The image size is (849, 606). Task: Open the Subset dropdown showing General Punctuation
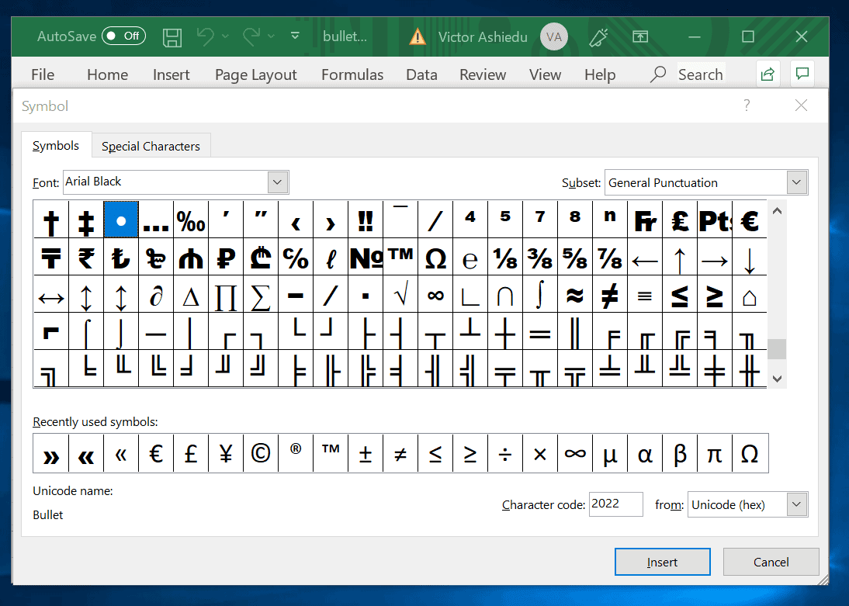point(796,182)
